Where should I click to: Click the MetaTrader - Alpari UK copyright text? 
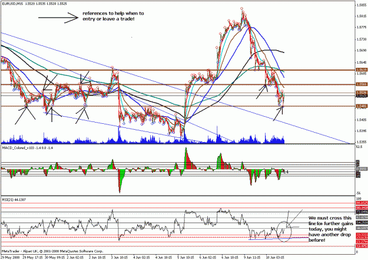[x=52, y=251]
